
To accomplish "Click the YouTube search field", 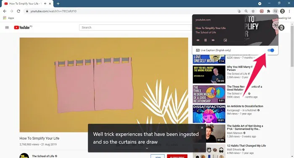I will [x=135, y=28].
